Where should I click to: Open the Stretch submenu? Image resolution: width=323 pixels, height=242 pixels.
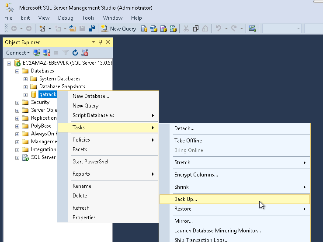[235, 162]
